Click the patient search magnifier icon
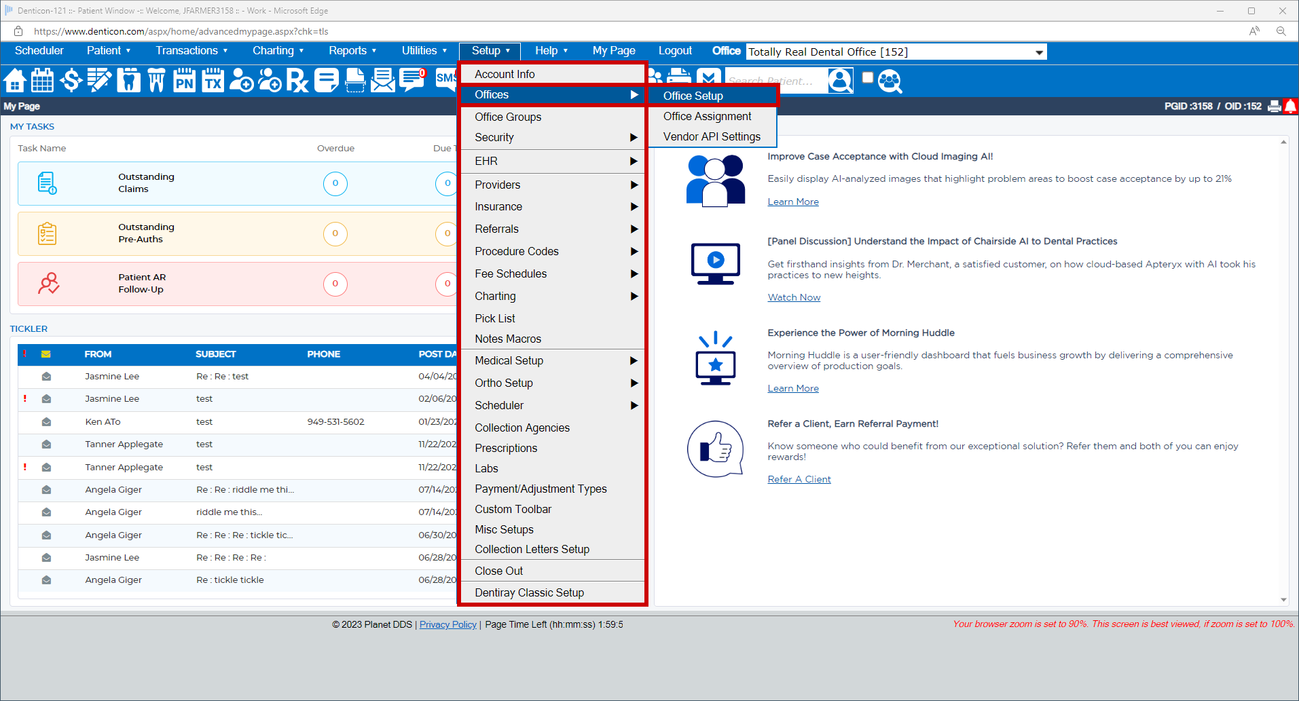This screenshot has height=701, width=1299. point(890,81)
